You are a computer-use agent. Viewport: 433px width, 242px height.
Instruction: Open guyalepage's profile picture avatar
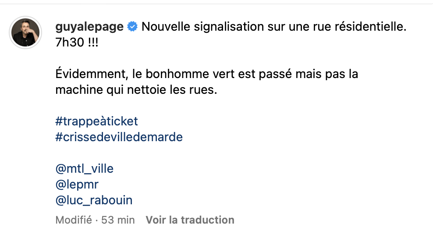(25, 32)
